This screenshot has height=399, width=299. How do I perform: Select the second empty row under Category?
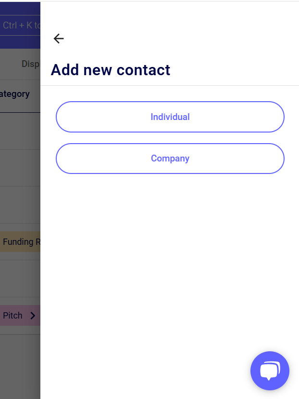click(20, 168)
